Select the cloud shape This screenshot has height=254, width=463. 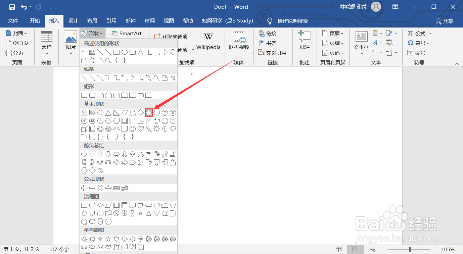tap(173, 129)
